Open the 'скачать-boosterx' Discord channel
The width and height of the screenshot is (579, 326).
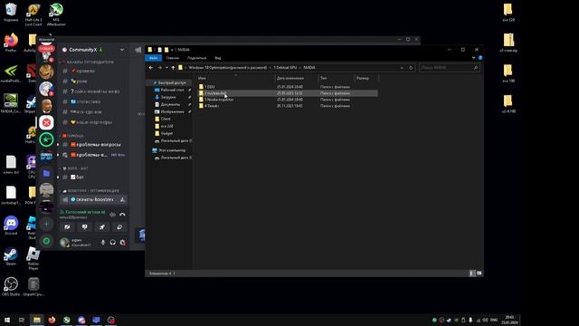point(93,199)
